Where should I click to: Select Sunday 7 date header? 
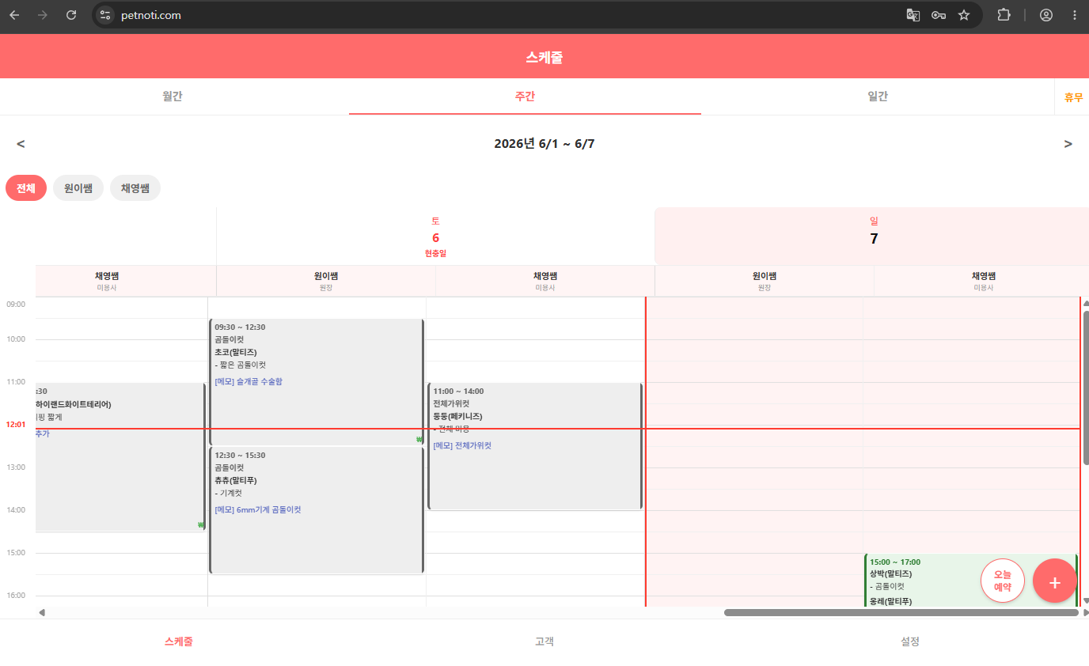(874, 237)
